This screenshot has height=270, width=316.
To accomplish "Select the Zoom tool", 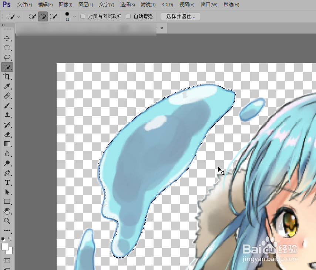I will coord(7,221).
